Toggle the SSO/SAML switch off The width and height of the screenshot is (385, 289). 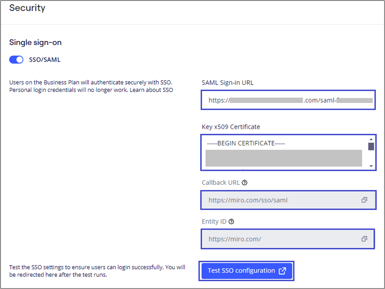point(17,60)
